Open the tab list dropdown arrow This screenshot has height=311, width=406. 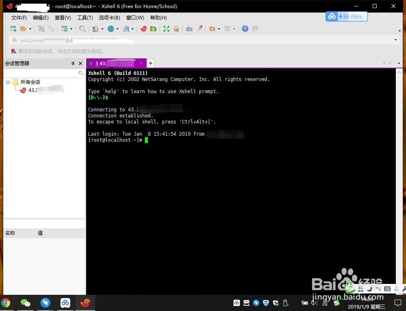[x=399, y=63]
